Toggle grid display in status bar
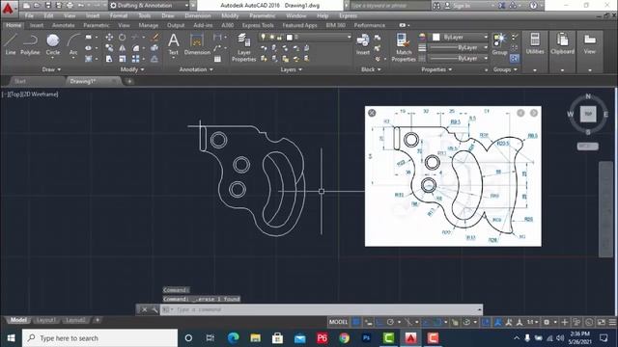 point(356,322)
